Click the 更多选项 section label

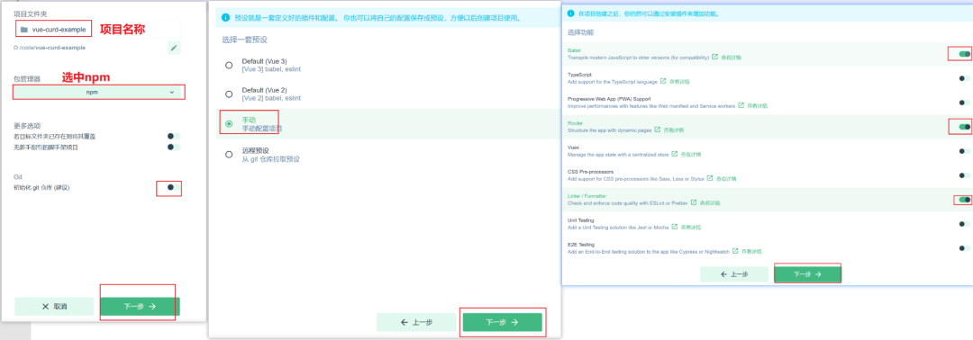pos(27,125)
